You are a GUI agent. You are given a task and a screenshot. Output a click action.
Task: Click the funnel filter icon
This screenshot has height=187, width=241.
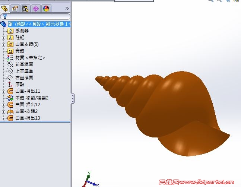5,16
